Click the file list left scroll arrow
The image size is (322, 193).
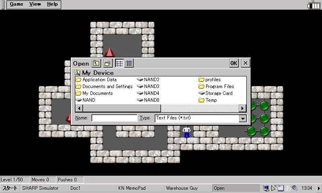tap(79, 108)
